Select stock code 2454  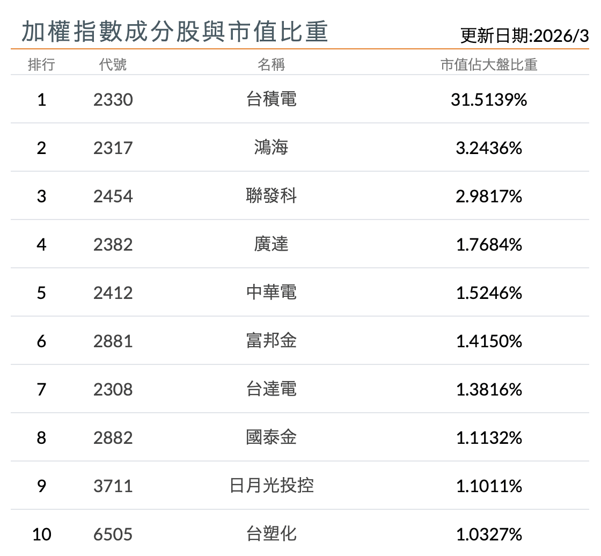coord(113,196)
